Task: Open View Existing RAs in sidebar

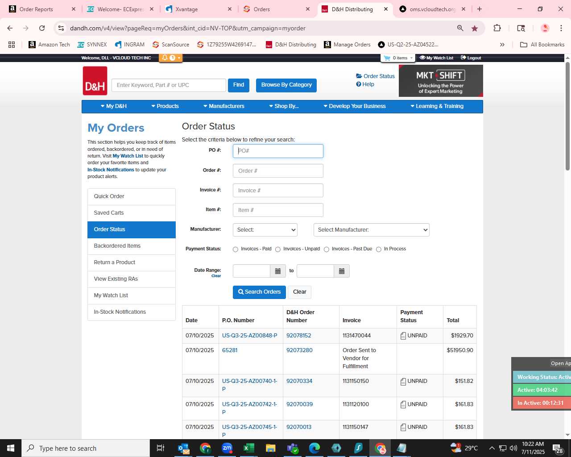Action: coord(132,279)
